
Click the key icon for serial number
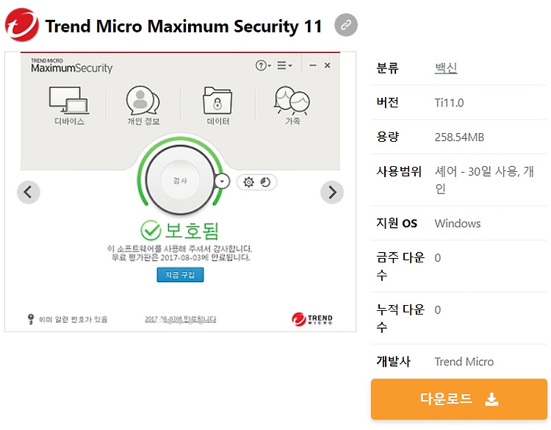click(31, 319)
